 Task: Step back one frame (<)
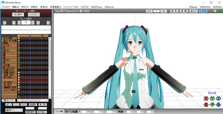pyautogui.click(x=19, y=23)
